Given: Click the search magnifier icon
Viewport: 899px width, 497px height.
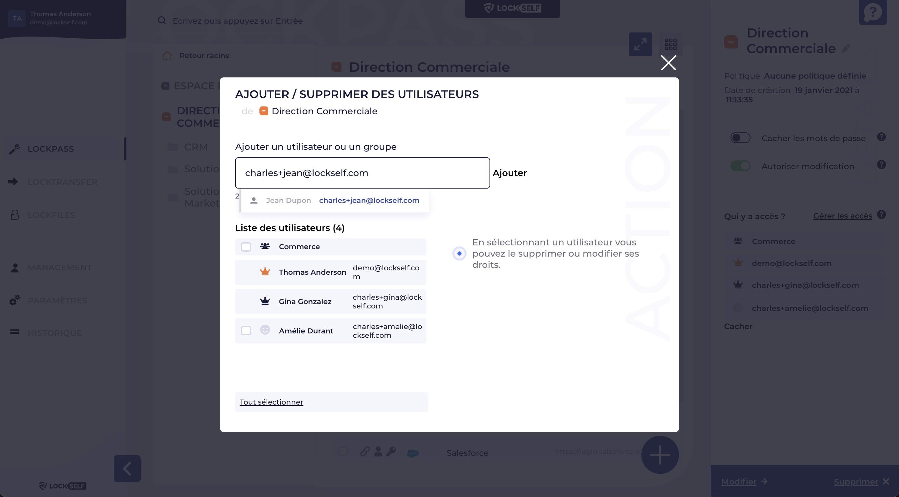Looking at the screenshot, I should (162, 21).
